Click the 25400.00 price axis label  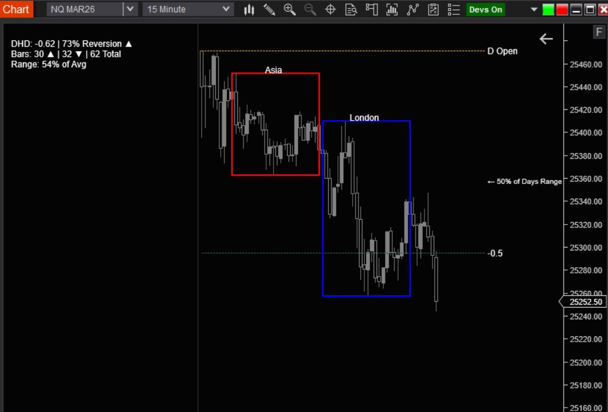(x=586, y=133)
